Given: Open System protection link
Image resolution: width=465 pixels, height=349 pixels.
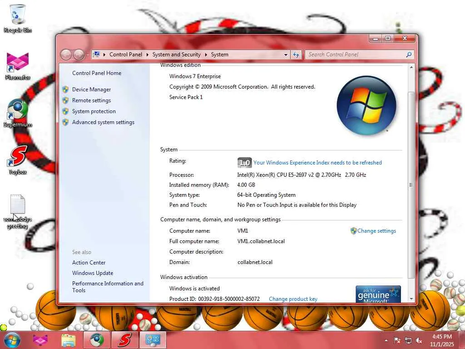Looking at the screenshot, I should 94,111.
